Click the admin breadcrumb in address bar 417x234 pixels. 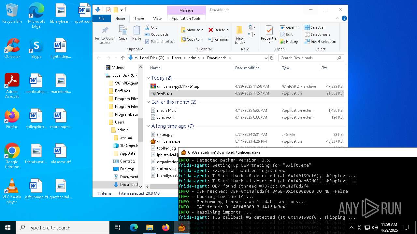(x=194, y=58)
